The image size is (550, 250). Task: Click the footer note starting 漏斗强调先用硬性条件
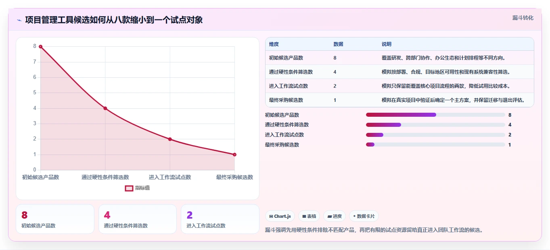(x=374, y=230)
